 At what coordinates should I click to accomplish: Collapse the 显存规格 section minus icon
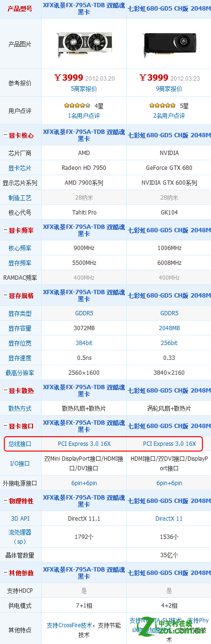coord(5,296)
